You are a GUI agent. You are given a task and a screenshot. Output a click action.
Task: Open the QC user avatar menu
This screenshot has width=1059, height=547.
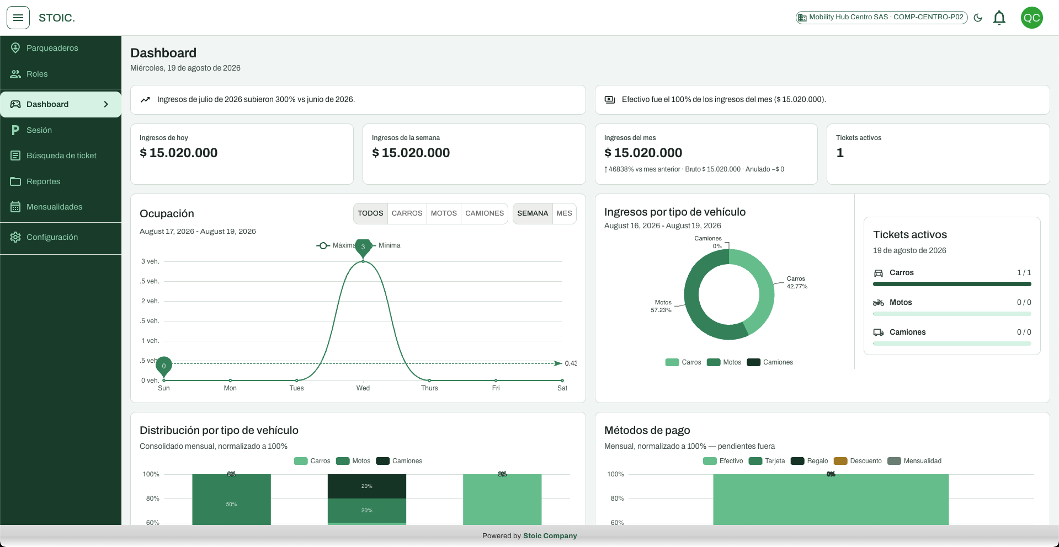click(x=1031, y=18)
